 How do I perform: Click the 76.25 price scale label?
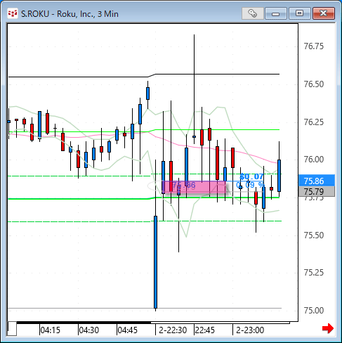pos(314,122)
